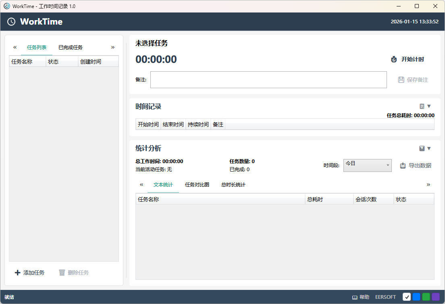This screenshot has width=445, height=304.
Task: Click the 开始计时 stopwatch icon
Action: (x=394, y=60)
